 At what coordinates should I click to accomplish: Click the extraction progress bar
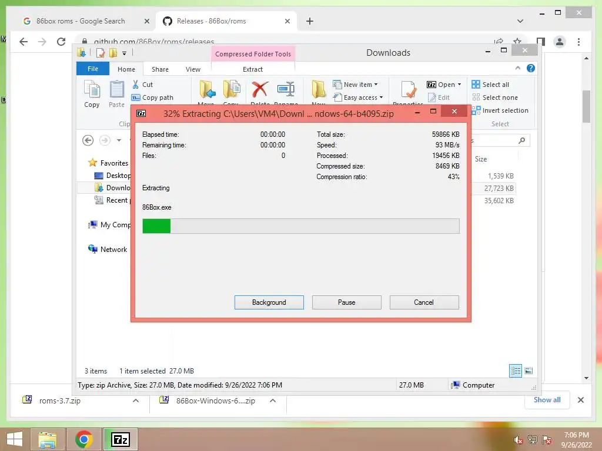pos(300,226)
